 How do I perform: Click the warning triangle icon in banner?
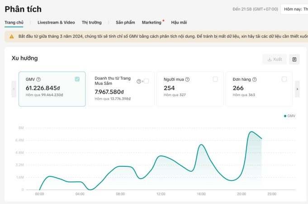pyautogui.click(x=12, y=36)
